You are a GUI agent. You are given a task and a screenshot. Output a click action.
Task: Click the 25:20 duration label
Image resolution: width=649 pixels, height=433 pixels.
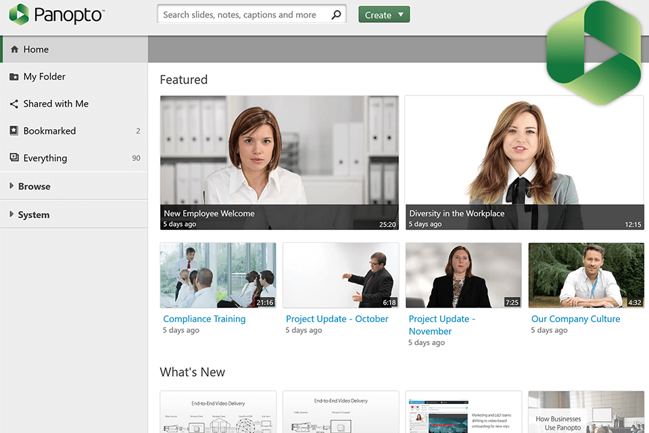click(x=387, y=225)
